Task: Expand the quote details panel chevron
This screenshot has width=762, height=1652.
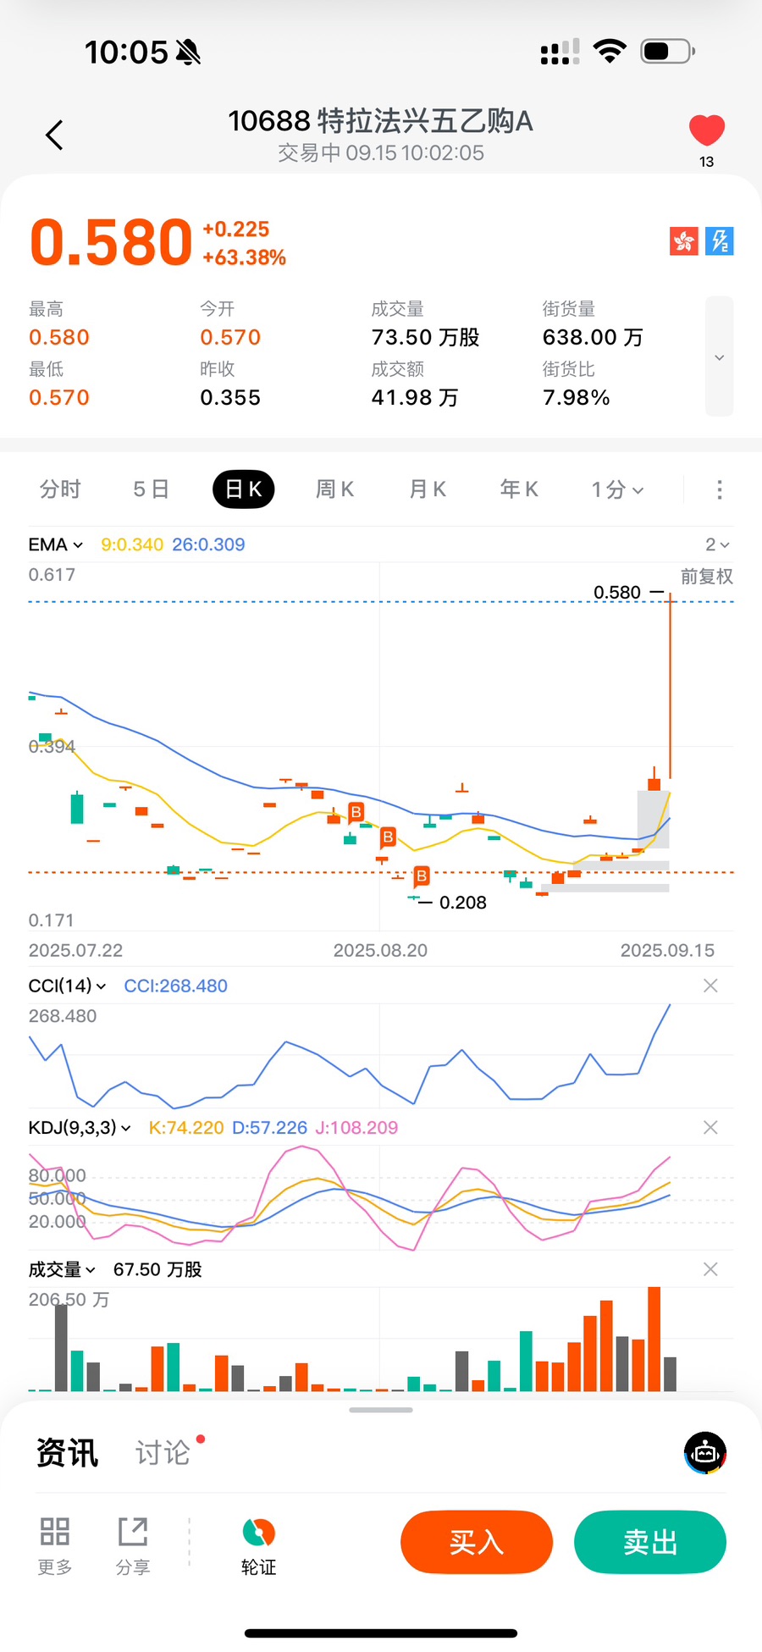Action: coord(719,356)
